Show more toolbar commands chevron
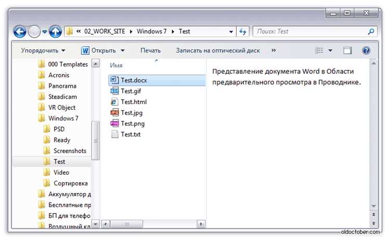The height and width of the screenshot is (240, 390). (x=274, y=50)
